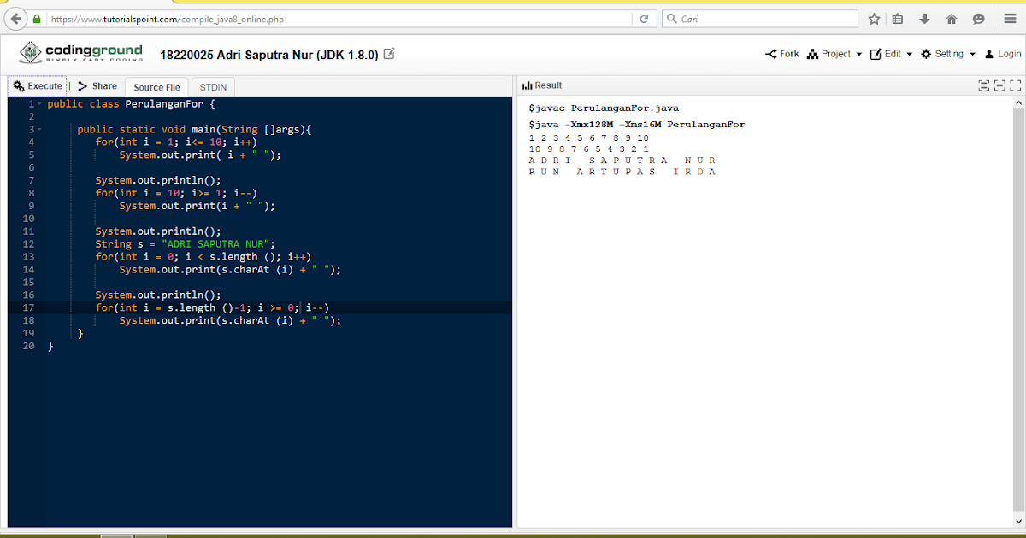Open the Project dropdown menu
This screenshot has width=1026, height=538.
coord(834,54)
